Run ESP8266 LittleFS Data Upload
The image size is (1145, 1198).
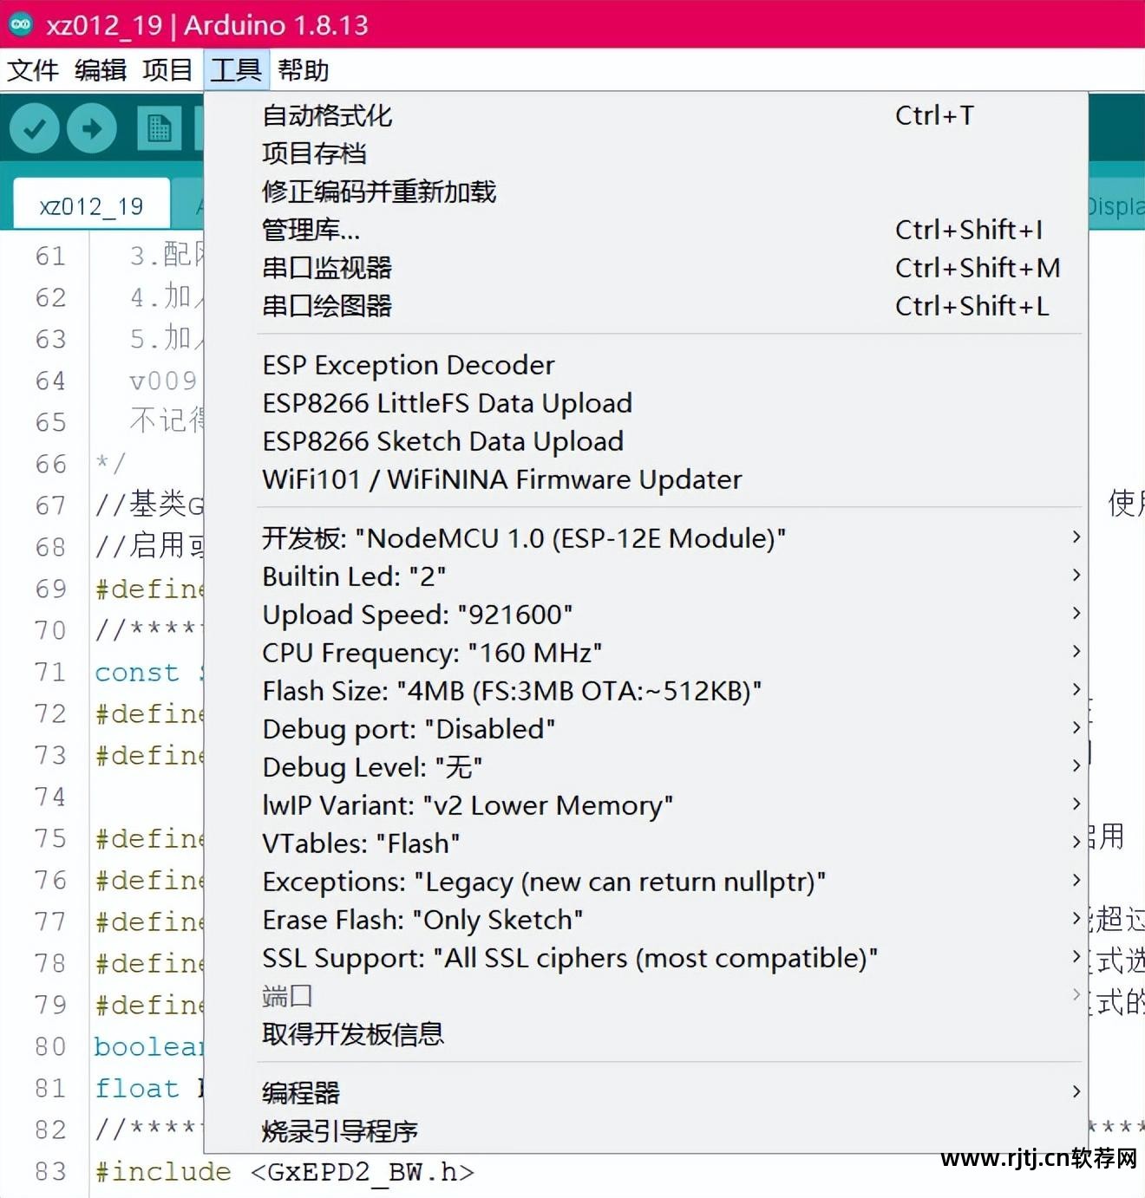[447, 402]
